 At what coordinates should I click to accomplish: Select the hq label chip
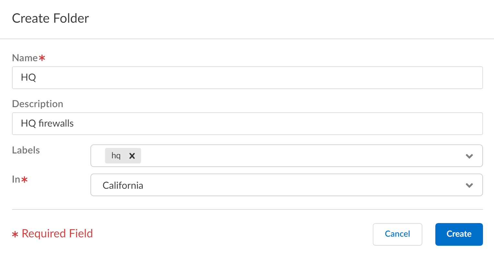click(x=116, y=156)
